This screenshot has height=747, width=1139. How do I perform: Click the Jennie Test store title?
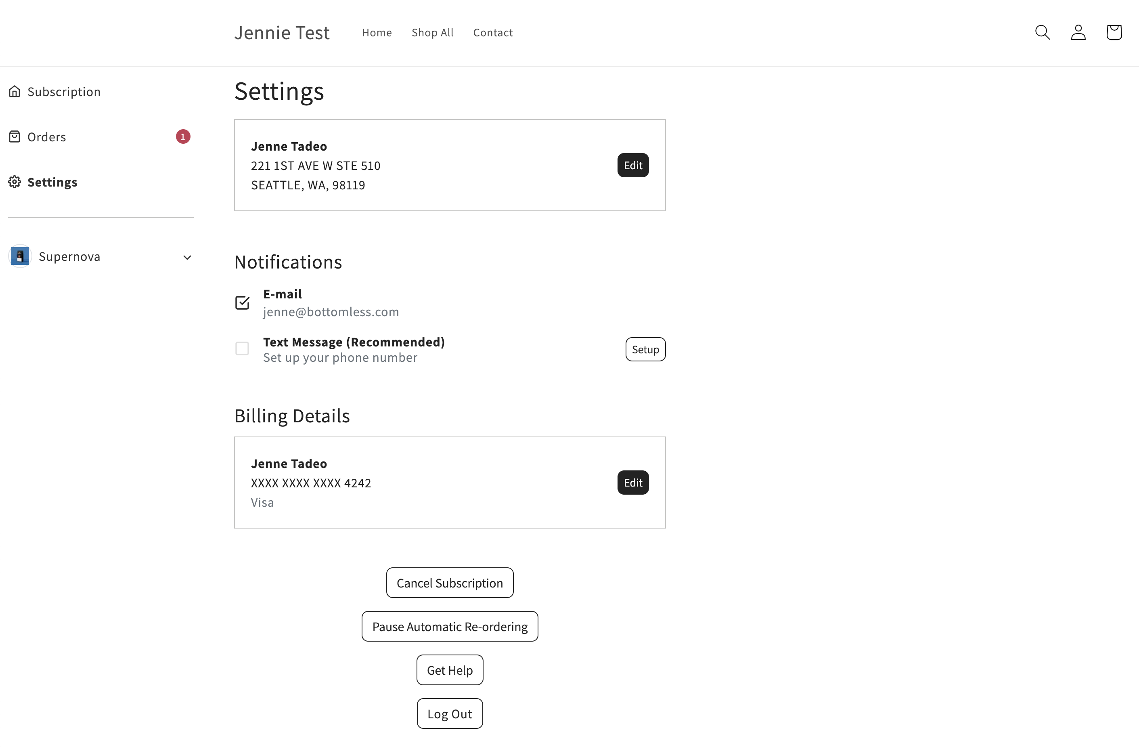pyautogui.click(x=282, y=33)
